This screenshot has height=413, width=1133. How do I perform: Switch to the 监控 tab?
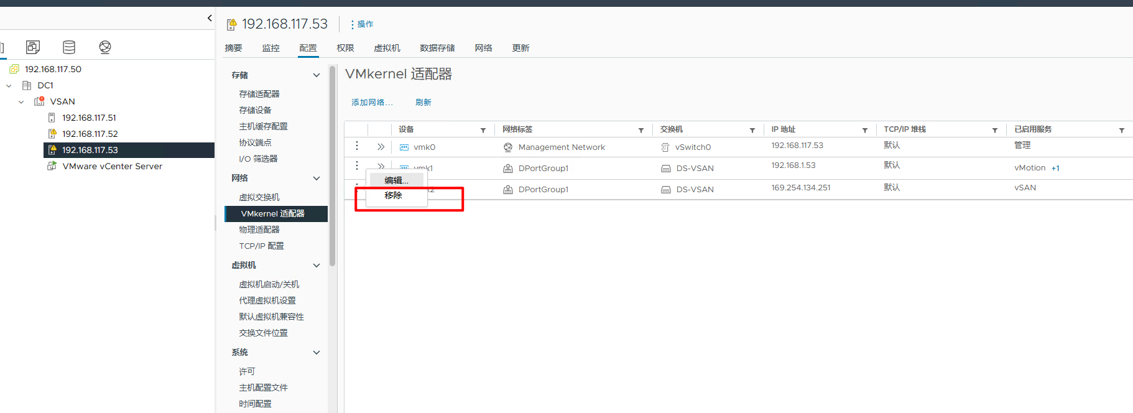(271, 48)
